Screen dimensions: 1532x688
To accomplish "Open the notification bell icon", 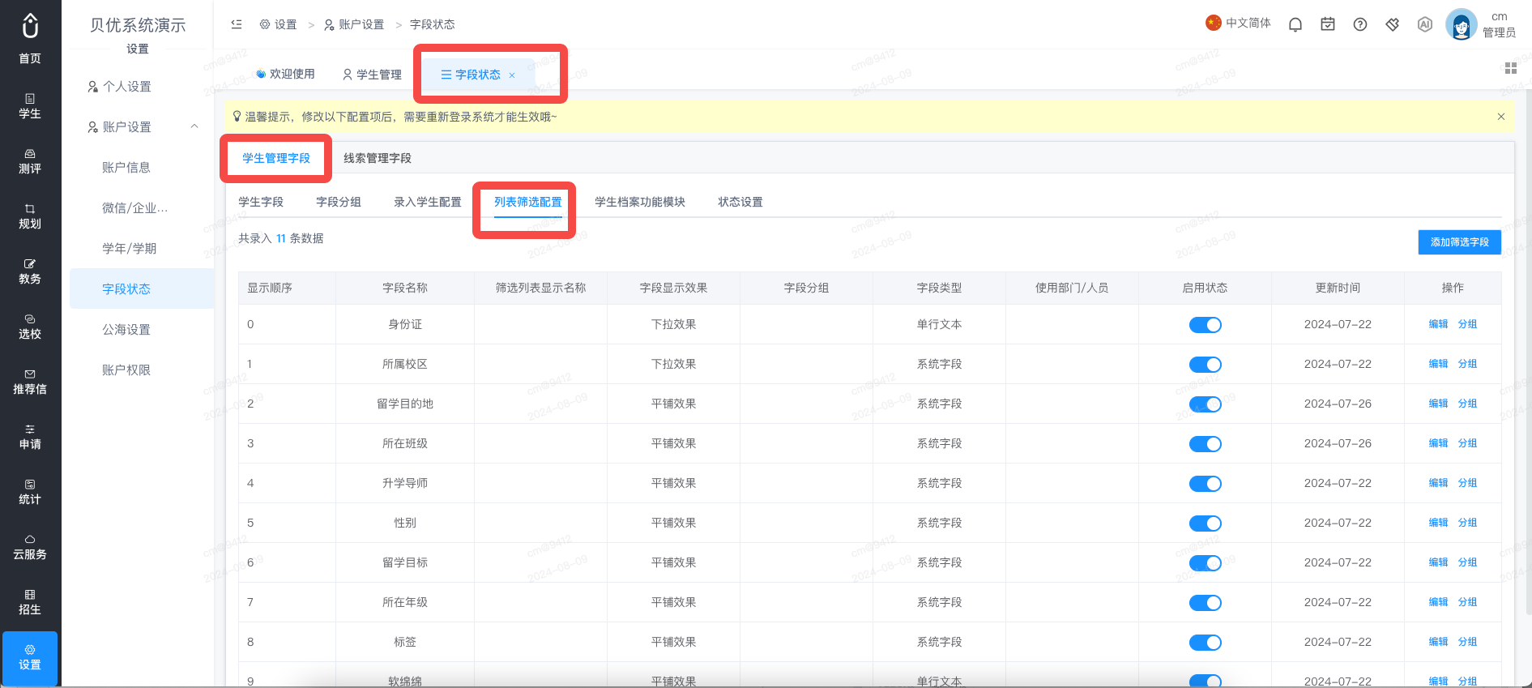I will coord(1295,24).
